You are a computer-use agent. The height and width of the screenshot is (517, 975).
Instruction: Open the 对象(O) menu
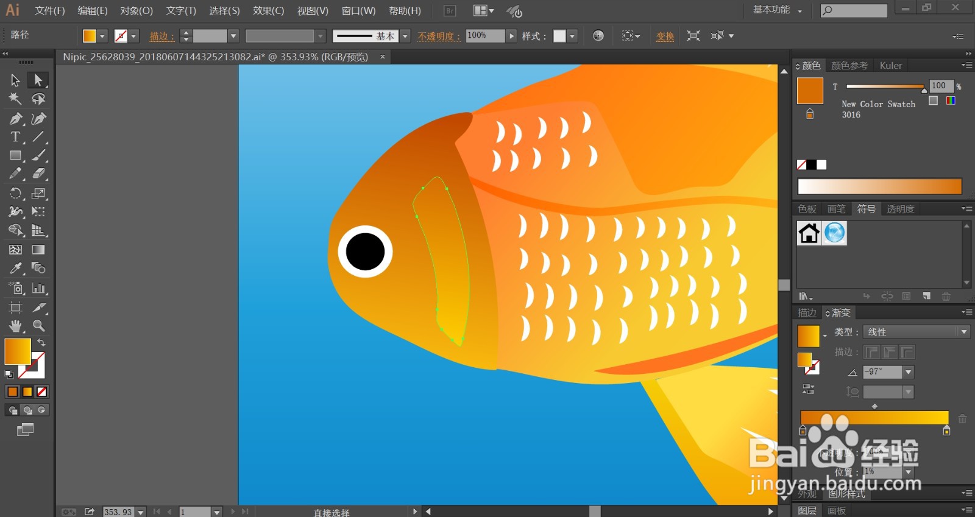pyautogui.click(x=136, y=11)
